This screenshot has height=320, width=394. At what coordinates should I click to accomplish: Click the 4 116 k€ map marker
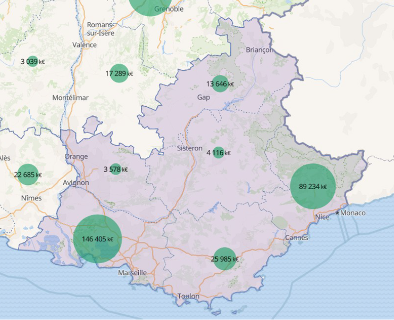pyautogui.click(x=218, y=153)
